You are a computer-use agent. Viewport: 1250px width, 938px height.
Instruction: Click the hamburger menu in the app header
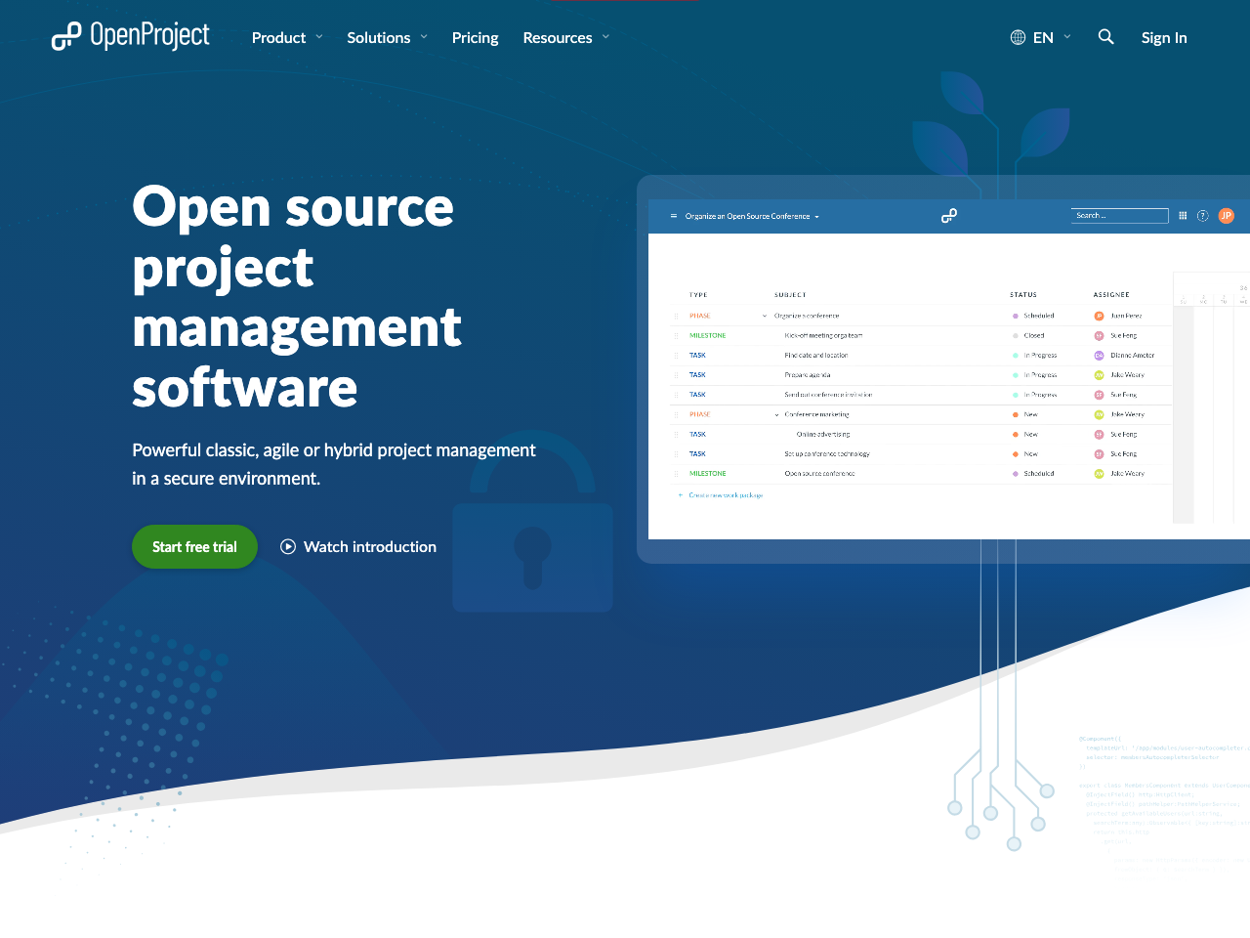(672, 216)
